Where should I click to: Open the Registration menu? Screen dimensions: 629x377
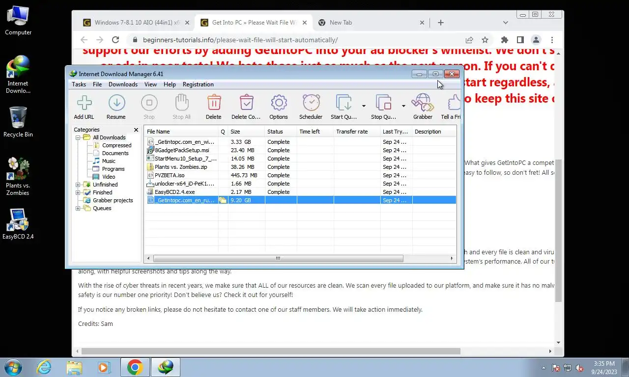point(198,84)
